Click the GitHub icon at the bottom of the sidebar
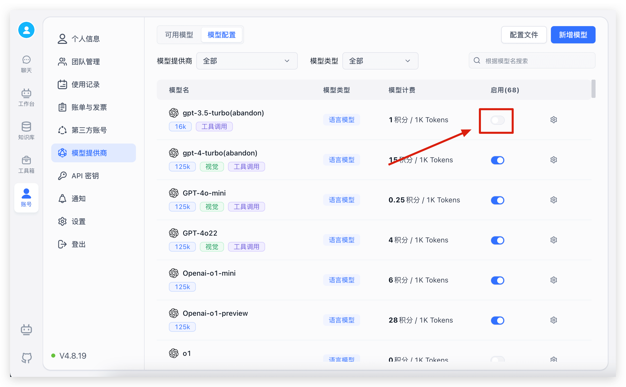The image size is (626, 387). click(26, 357)
